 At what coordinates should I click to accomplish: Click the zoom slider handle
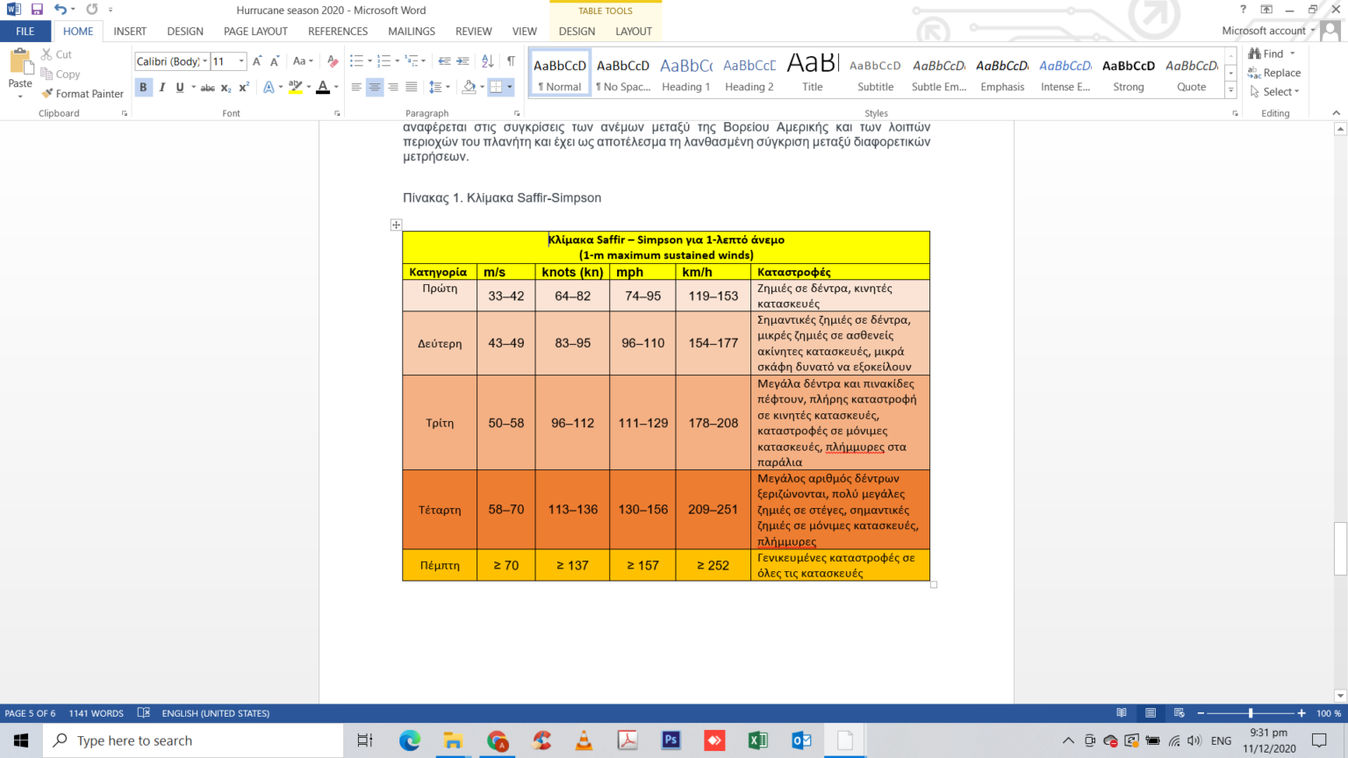point(1251,713)
